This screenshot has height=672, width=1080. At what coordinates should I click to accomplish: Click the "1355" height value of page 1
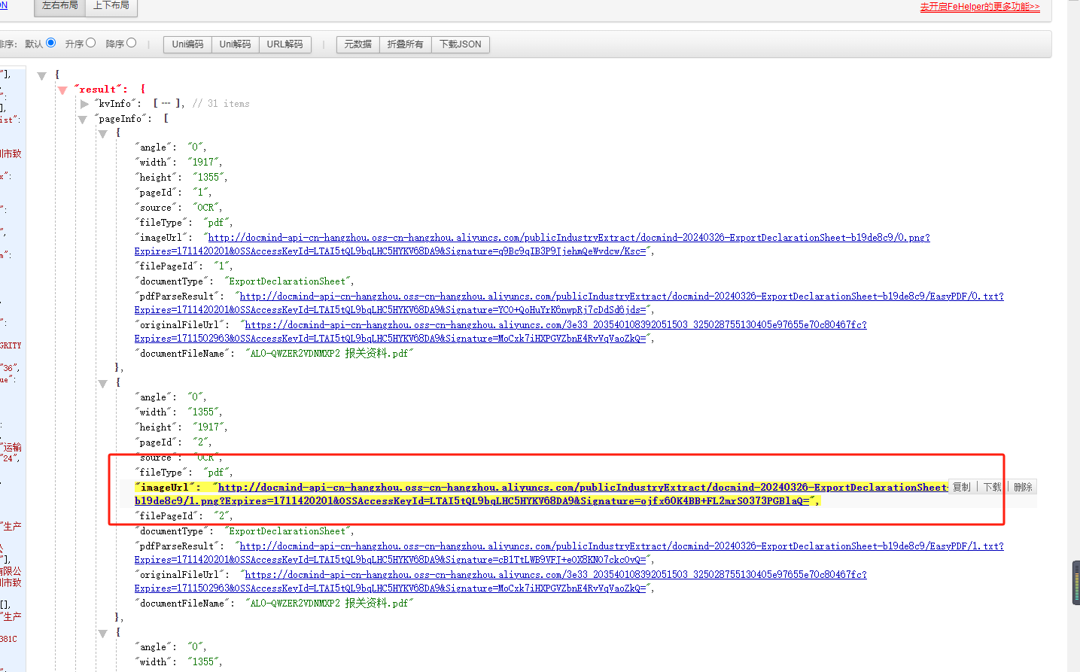click(208, 178)
